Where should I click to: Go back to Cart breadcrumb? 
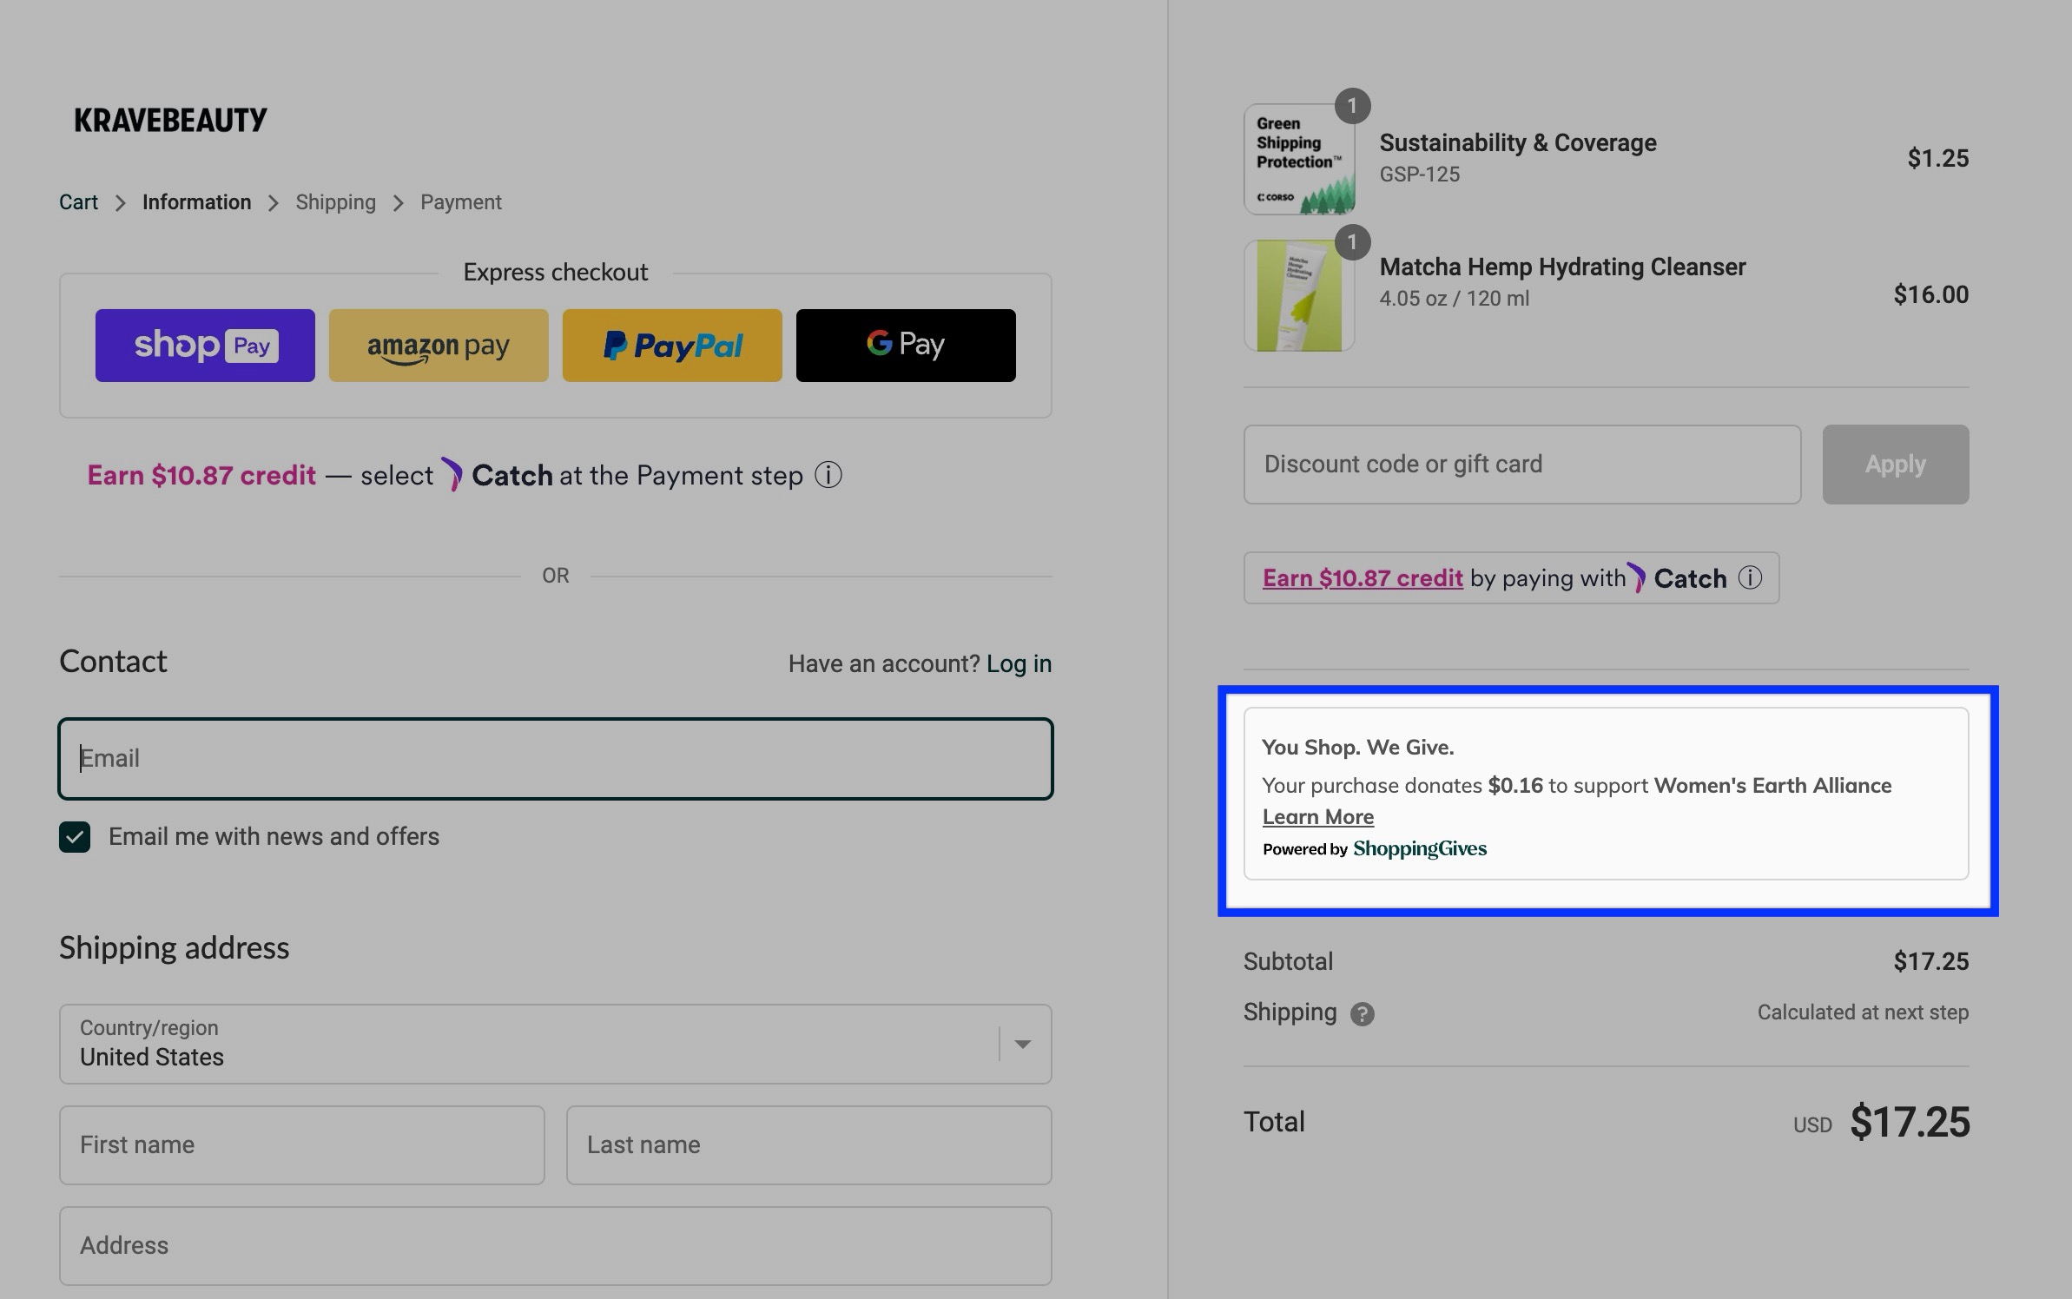(78, 202)
